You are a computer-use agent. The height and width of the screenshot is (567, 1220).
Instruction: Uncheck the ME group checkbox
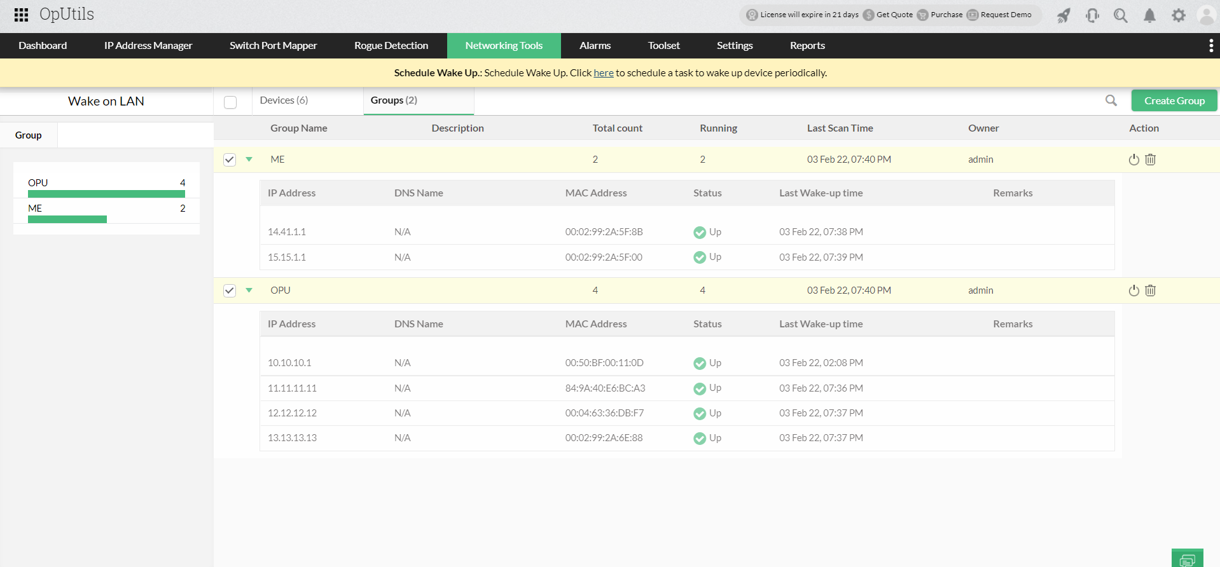coord(230,160)
